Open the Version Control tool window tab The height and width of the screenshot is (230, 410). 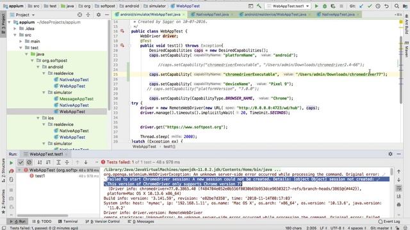(x=102, y=222)
